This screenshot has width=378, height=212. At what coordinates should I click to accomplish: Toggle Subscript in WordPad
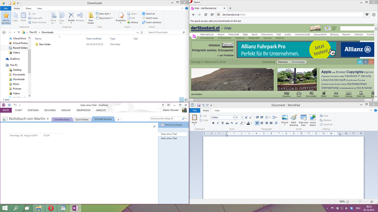[x=232, y=123]
